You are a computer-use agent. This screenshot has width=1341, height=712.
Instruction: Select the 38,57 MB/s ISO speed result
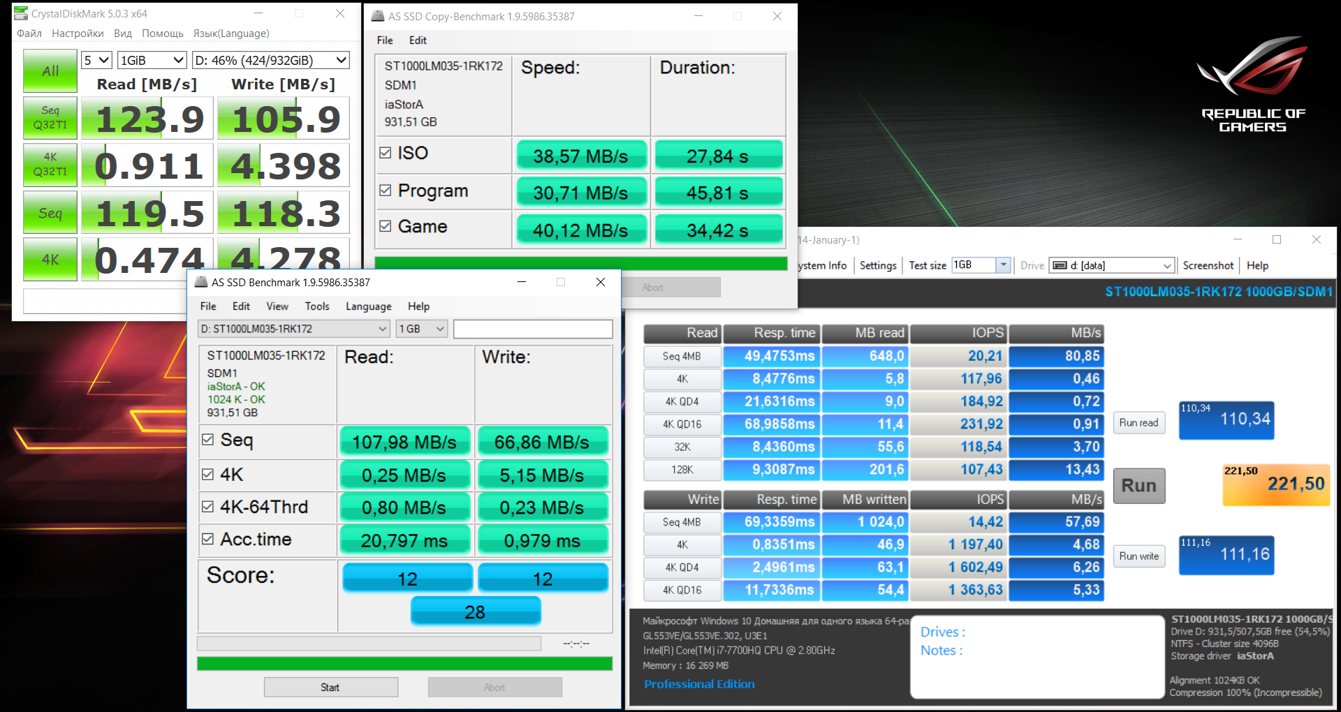[581, 156]
